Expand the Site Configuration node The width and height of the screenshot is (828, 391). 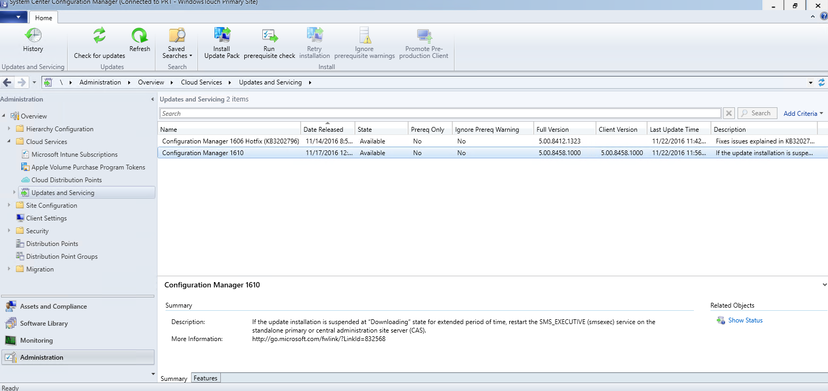tap(9, 205)
